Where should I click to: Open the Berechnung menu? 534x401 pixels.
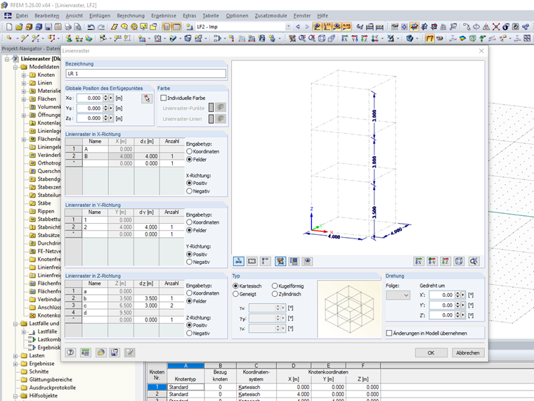tap(131, 15)
